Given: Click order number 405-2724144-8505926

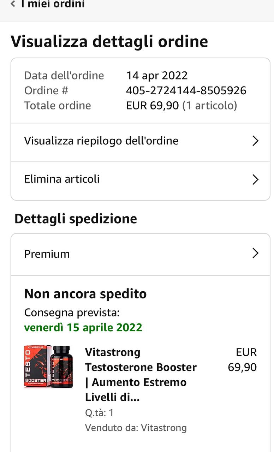Looking at the screenshot, I should click(186, 90).
